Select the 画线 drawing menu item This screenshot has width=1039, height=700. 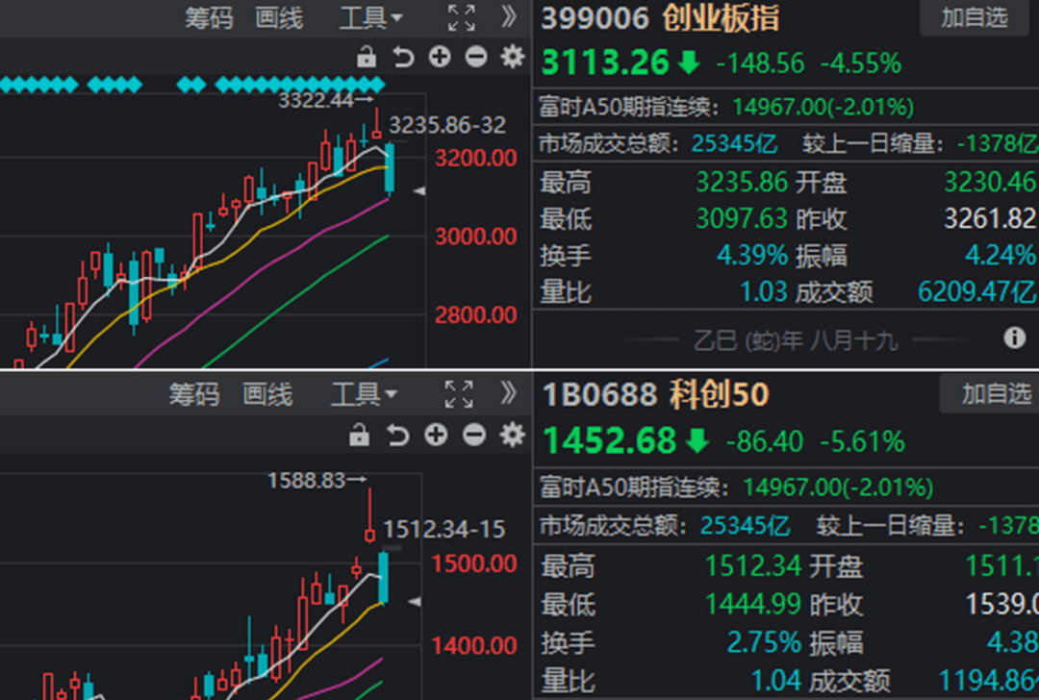pyautogui.click(x=277, y=17)
